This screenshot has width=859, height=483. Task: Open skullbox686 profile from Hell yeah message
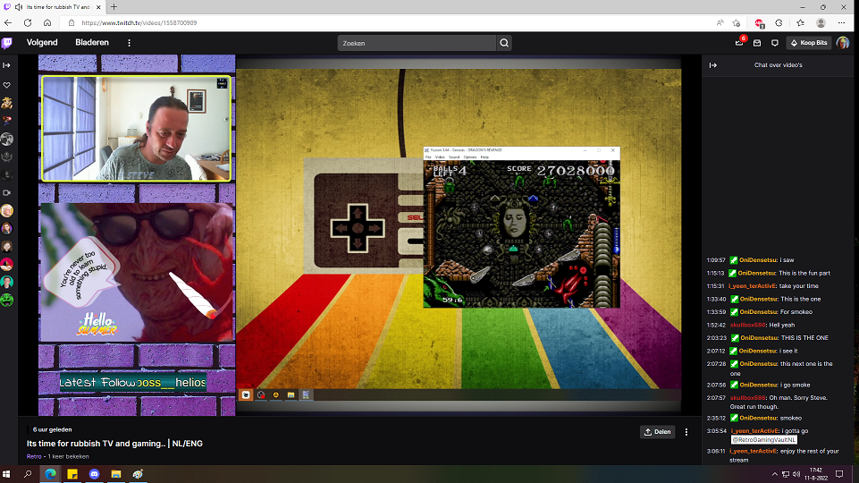point(748,325)
